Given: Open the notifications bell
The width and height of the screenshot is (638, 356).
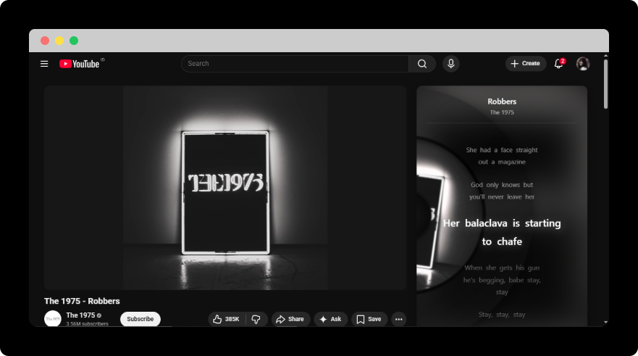Looking at the screenshot, I should pos(558,64).
